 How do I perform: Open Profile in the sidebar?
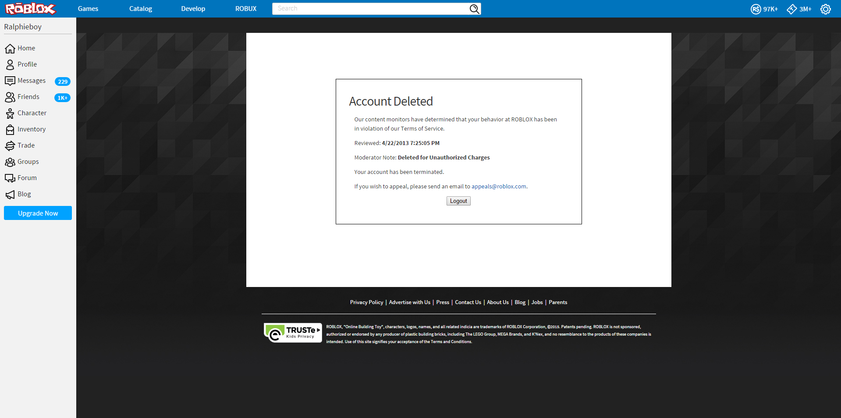click(27, 64)
